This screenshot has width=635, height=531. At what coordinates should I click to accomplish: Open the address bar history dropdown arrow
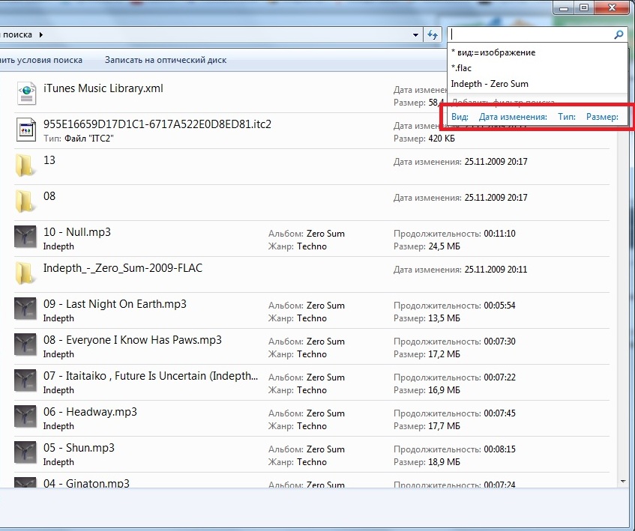[x=417, y=34]
